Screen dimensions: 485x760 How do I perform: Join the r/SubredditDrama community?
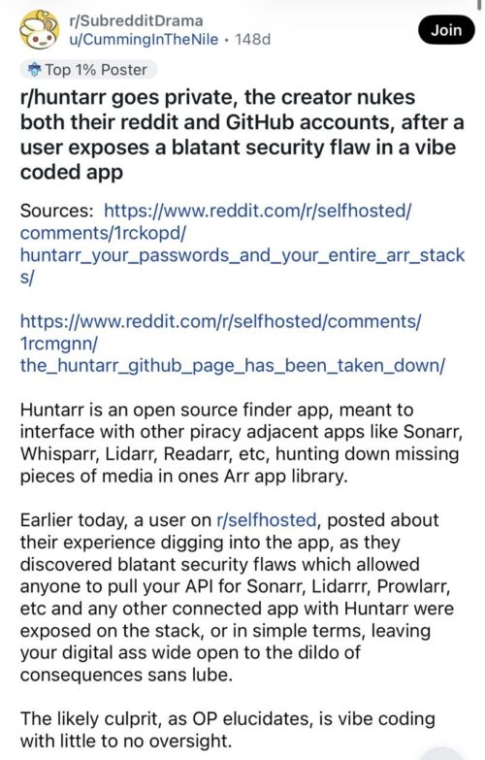click(x=446, y=30)
